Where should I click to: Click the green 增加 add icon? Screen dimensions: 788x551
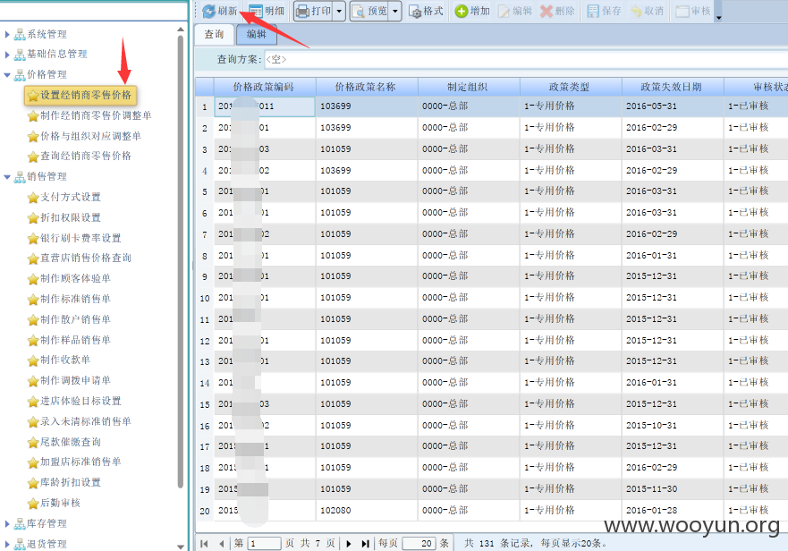tap(461, 11)
